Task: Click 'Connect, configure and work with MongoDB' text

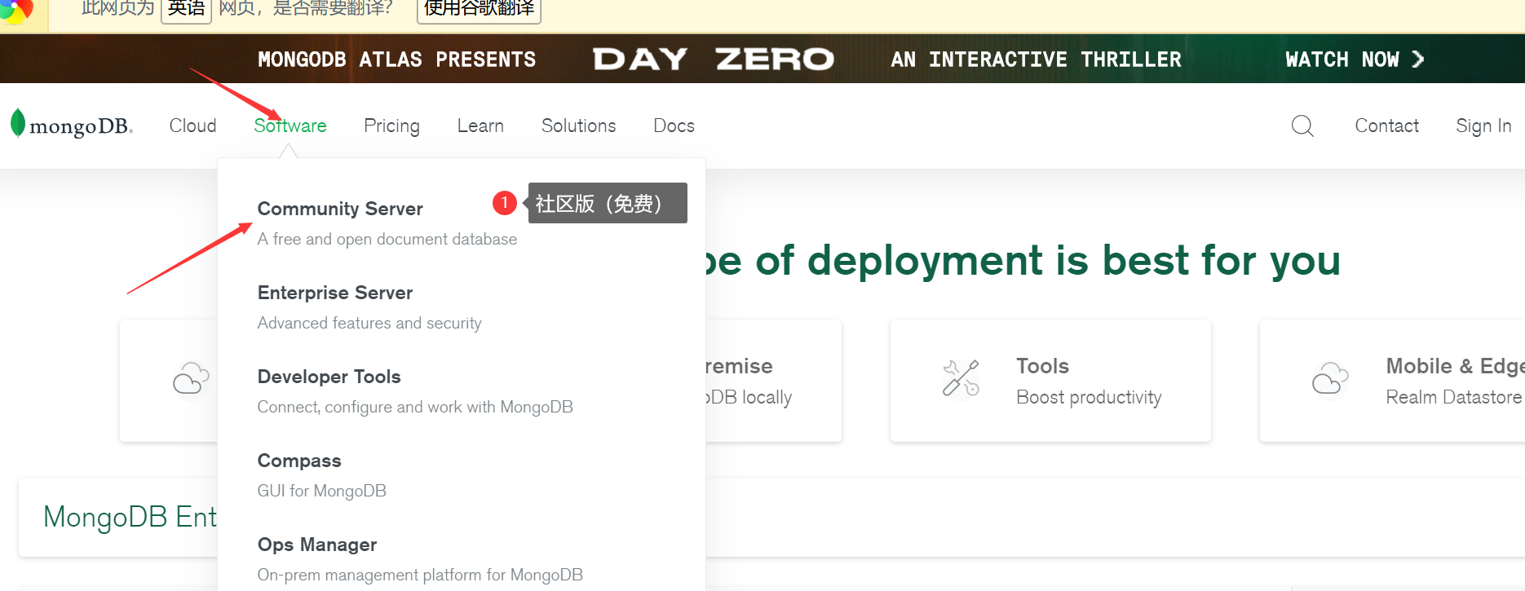Action: coord(415,407)
